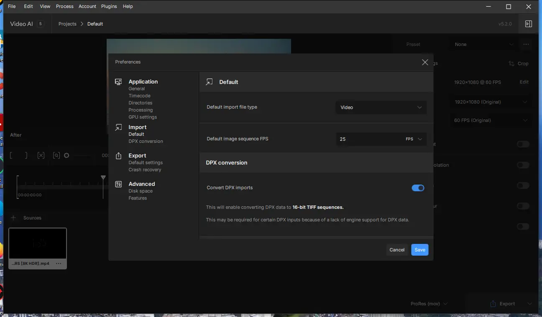Save the preferences

(x=420, y=250)
